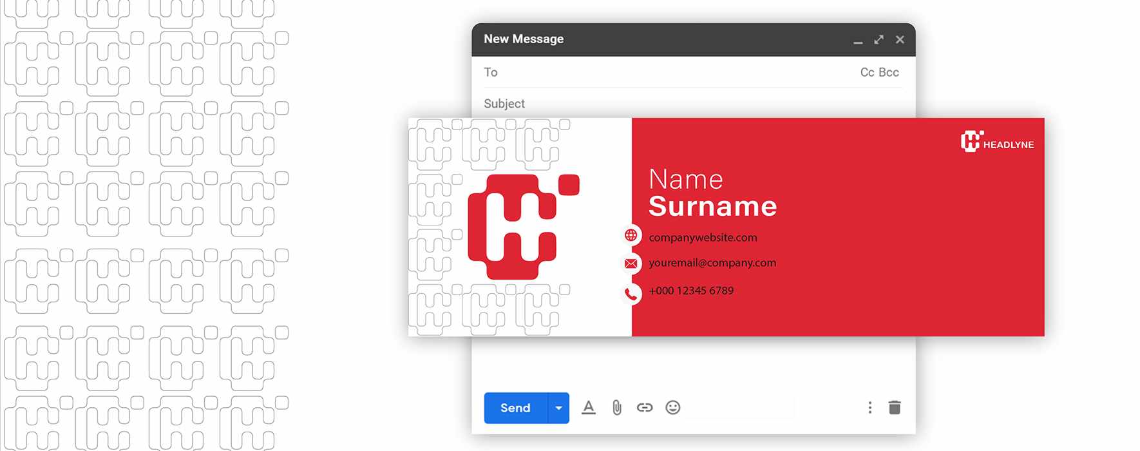Click the globe website icon in signature

pyautogui.click(x=631, y=235)
